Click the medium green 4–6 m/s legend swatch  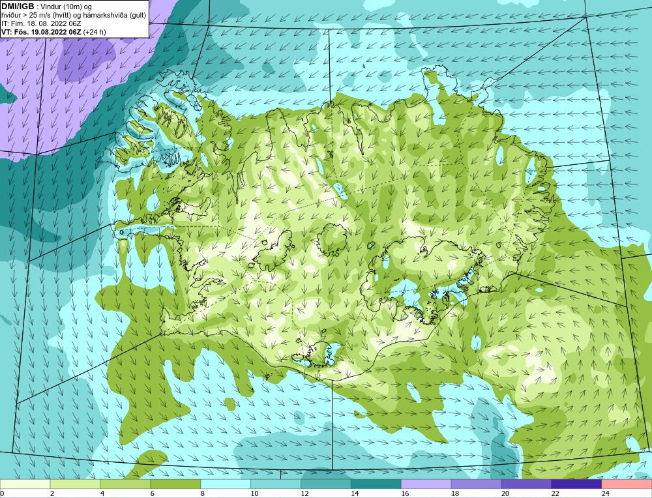pos(125,484)
